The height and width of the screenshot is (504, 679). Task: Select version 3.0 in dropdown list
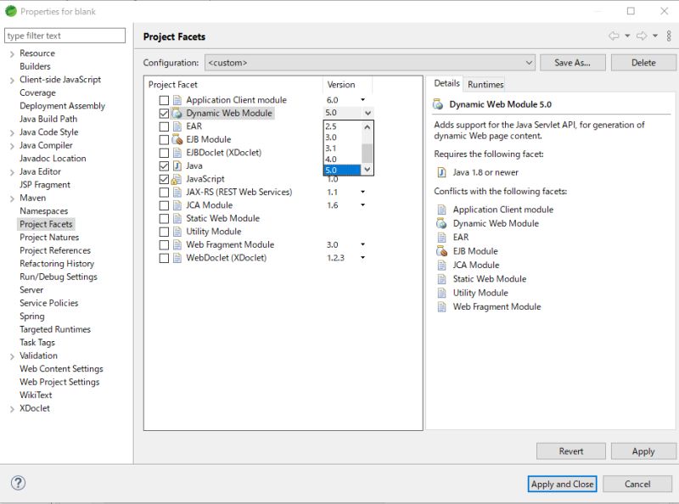[343, 137]
